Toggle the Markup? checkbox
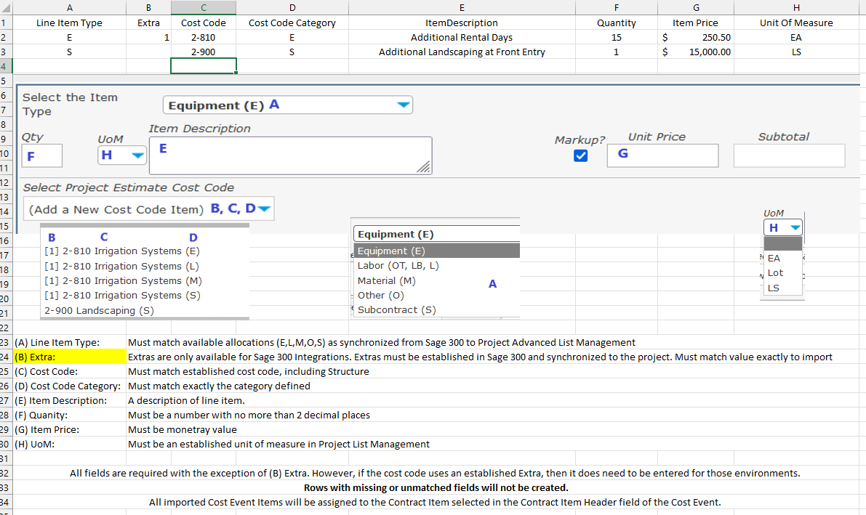Viewport: 866px width, 515px height. 580,155
